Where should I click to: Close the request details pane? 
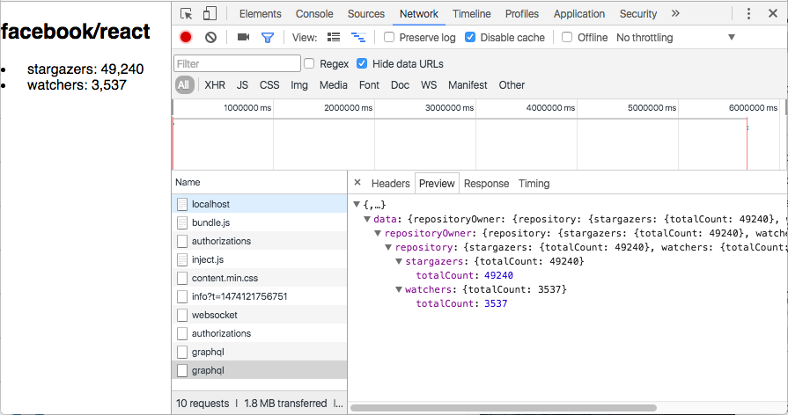pyautogui.click(x=357, y=183)
